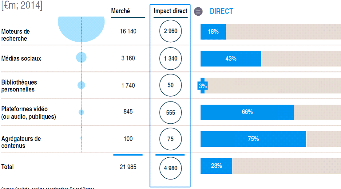Click the Impact direct column header
This screenshot has height=189, width=341.
click(x=170, y=11)
